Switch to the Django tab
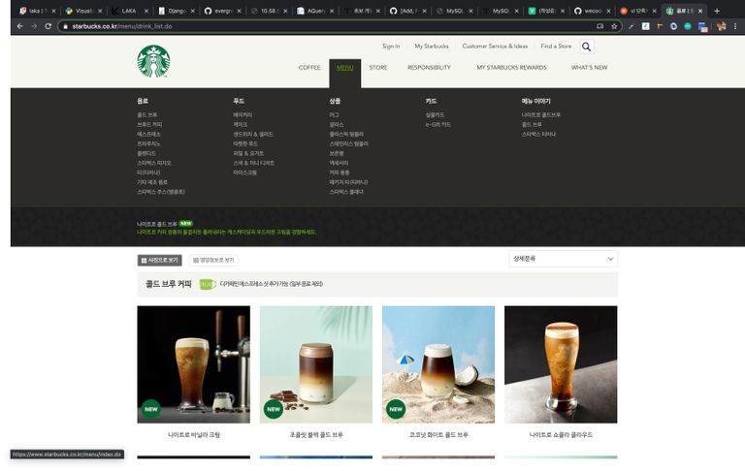745x471 pixels. click(x=177, y=11)
